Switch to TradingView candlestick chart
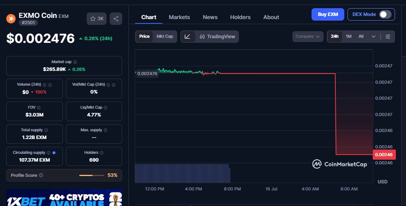Screen dimensions: 406x206 click(217, 37)
